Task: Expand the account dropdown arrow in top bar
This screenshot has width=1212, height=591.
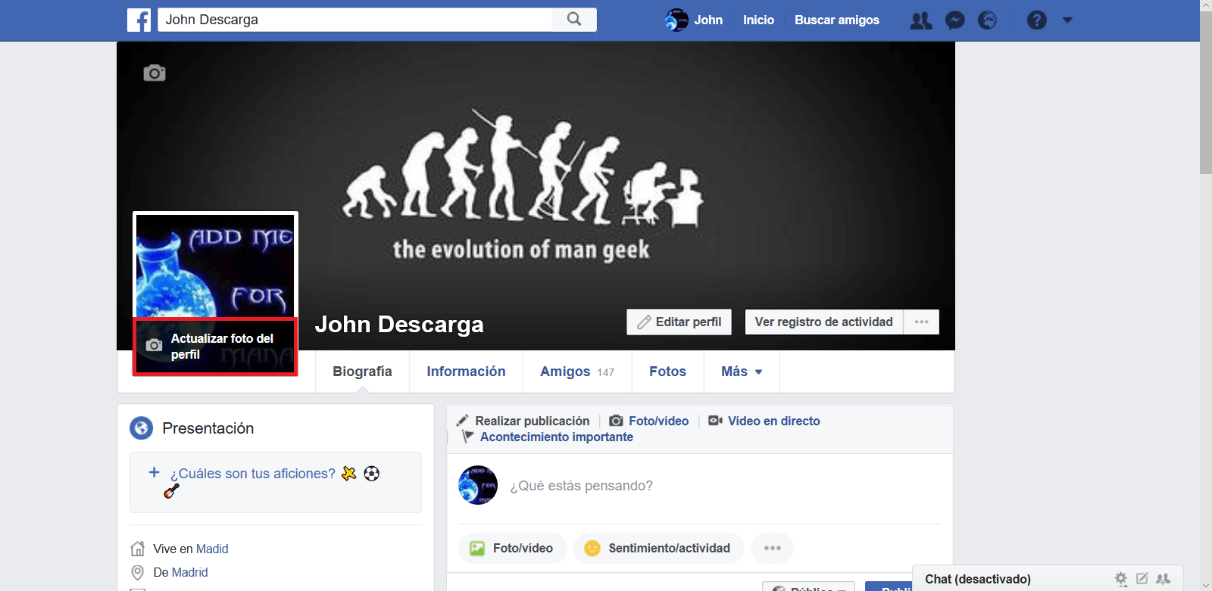Action: pyautogui.click(x=1067, y=20)
